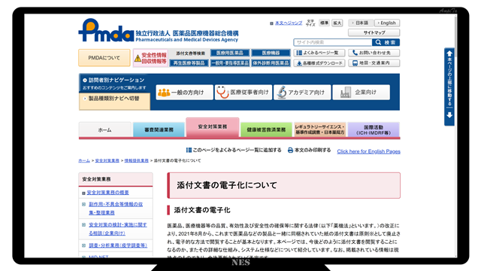
Task: Click the 訪問者別ナビゲーション heading
Action: [116, 81]
